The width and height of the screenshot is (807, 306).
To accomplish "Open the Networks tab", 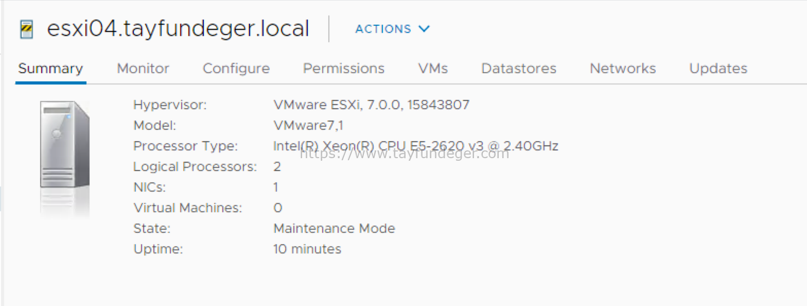I will click(x=623, y=69).
